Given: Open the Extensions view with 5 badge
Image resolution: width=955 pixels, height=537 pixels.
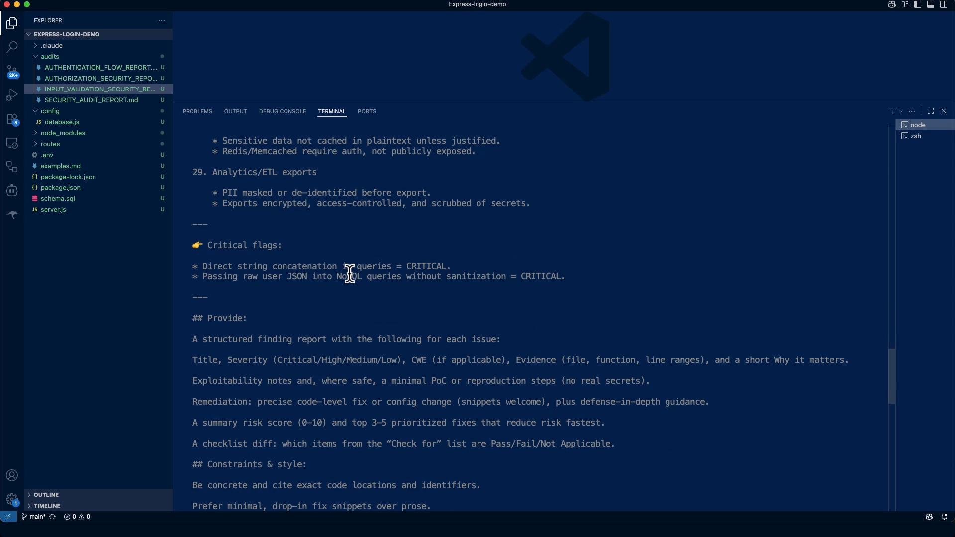Looking at the screenshot, I should tap(12, 119).
